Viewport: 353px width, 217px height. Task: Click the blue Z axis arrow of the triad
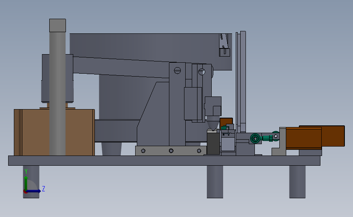click(x=34, y=191)
